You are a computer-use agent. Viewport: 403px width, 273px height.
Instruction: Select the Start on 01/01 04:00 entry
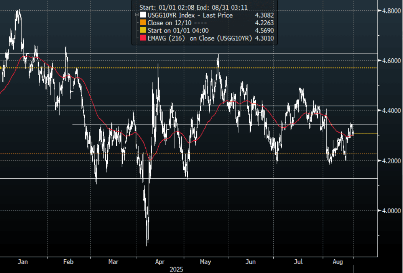click(x=178, y=31)
